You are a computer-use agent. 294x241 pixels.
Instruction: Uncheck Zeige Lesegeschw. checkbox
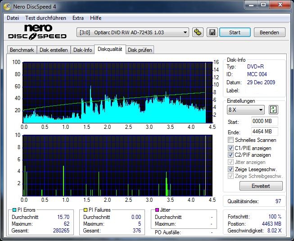click(231, 169)
